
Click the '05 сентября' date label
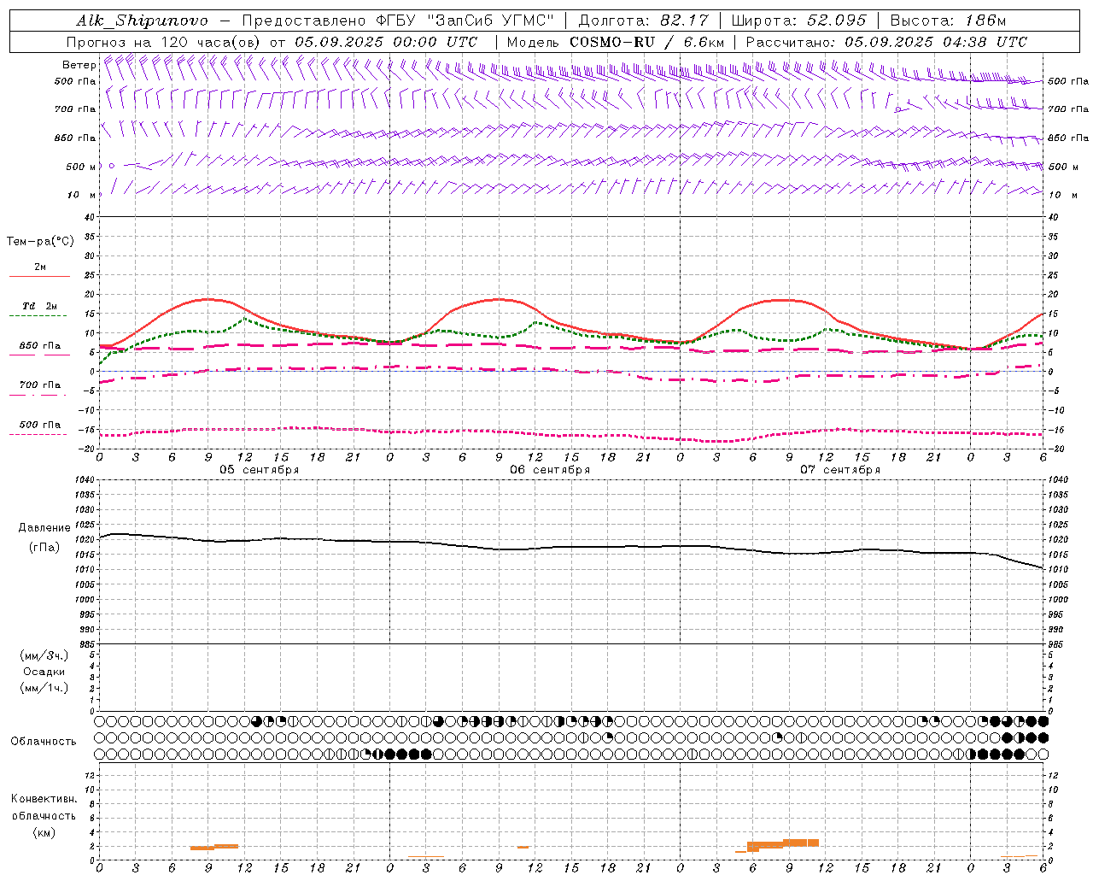tap(260, 469)
